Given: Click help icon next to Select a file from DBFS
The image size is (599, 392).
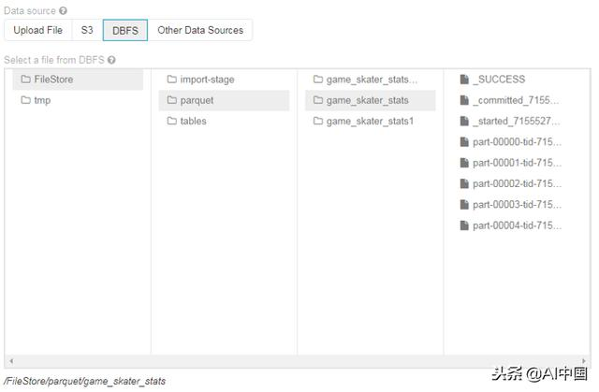Looking at the screenshot, I should [x=111, y=60].
